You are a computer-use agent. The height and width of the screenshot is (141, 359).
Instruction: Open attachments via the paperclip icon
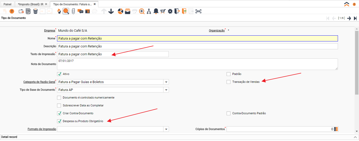coord(73,11)
